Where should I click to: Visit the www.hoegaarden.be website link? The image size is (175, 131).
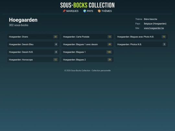(x=154, y=28)
